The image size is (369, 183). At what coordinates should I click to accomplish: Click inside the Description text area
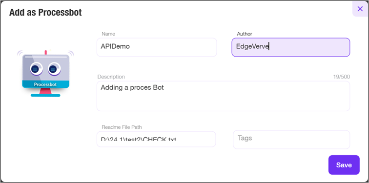click(223, 96)
